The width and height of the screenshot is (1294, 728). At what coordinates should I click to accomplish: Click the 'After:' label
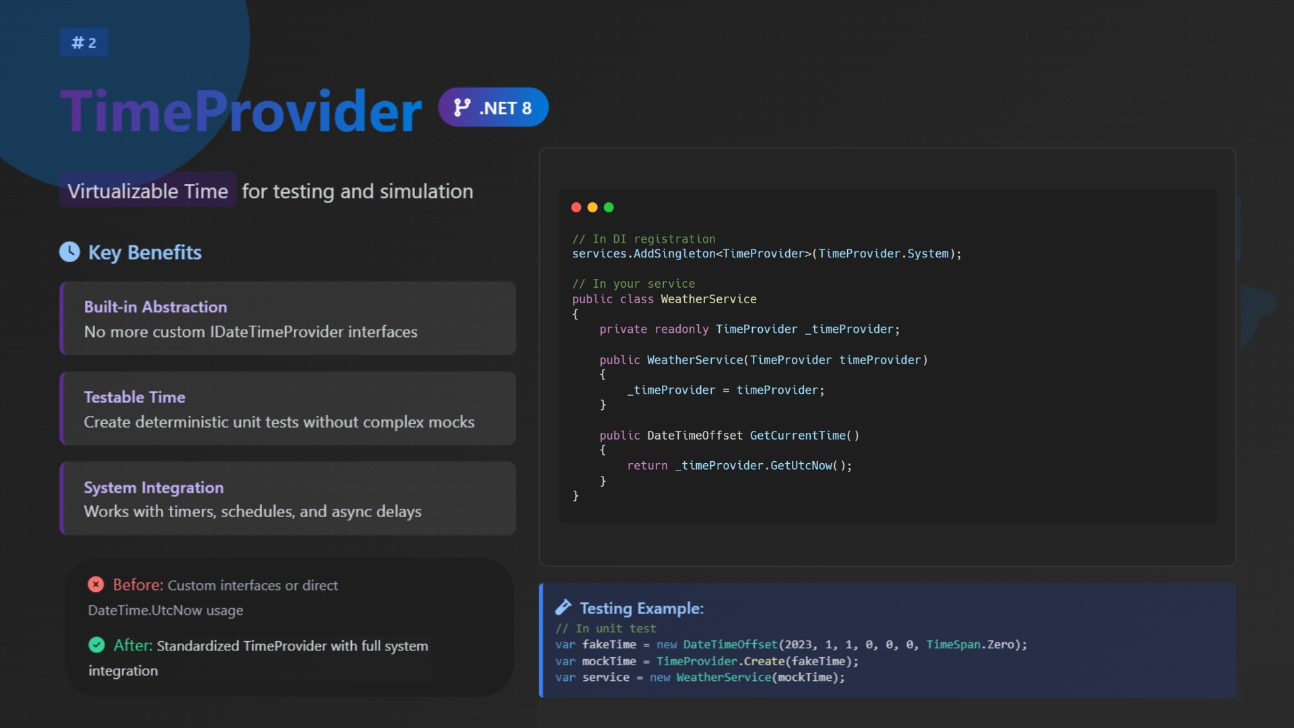pos(133,645)
